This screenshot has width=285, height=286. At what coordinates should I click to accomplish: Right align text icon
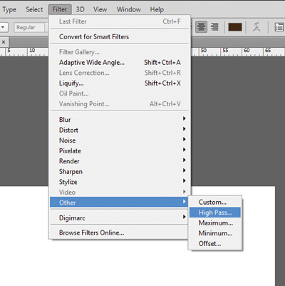(214, 27)
